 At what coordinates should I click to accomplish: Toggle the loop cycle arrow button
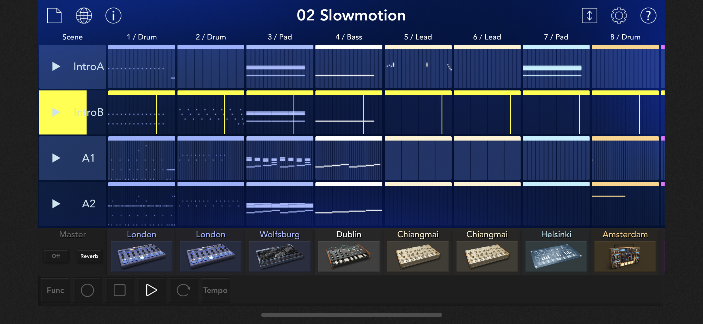(x=183, y=290)
